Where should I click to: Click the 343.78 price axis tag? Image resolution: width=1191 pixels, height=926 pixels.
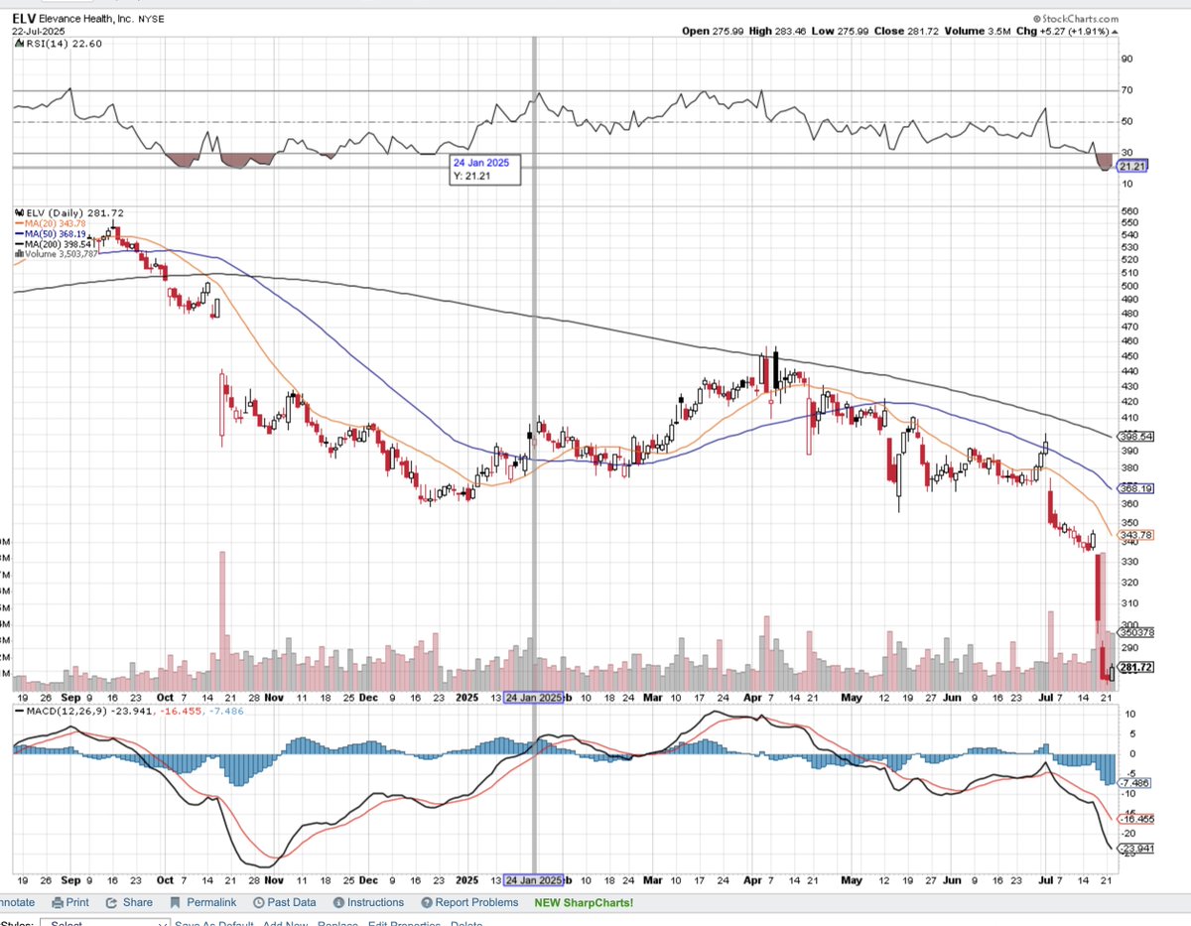pyautogui.click(x=1133, y=535)
